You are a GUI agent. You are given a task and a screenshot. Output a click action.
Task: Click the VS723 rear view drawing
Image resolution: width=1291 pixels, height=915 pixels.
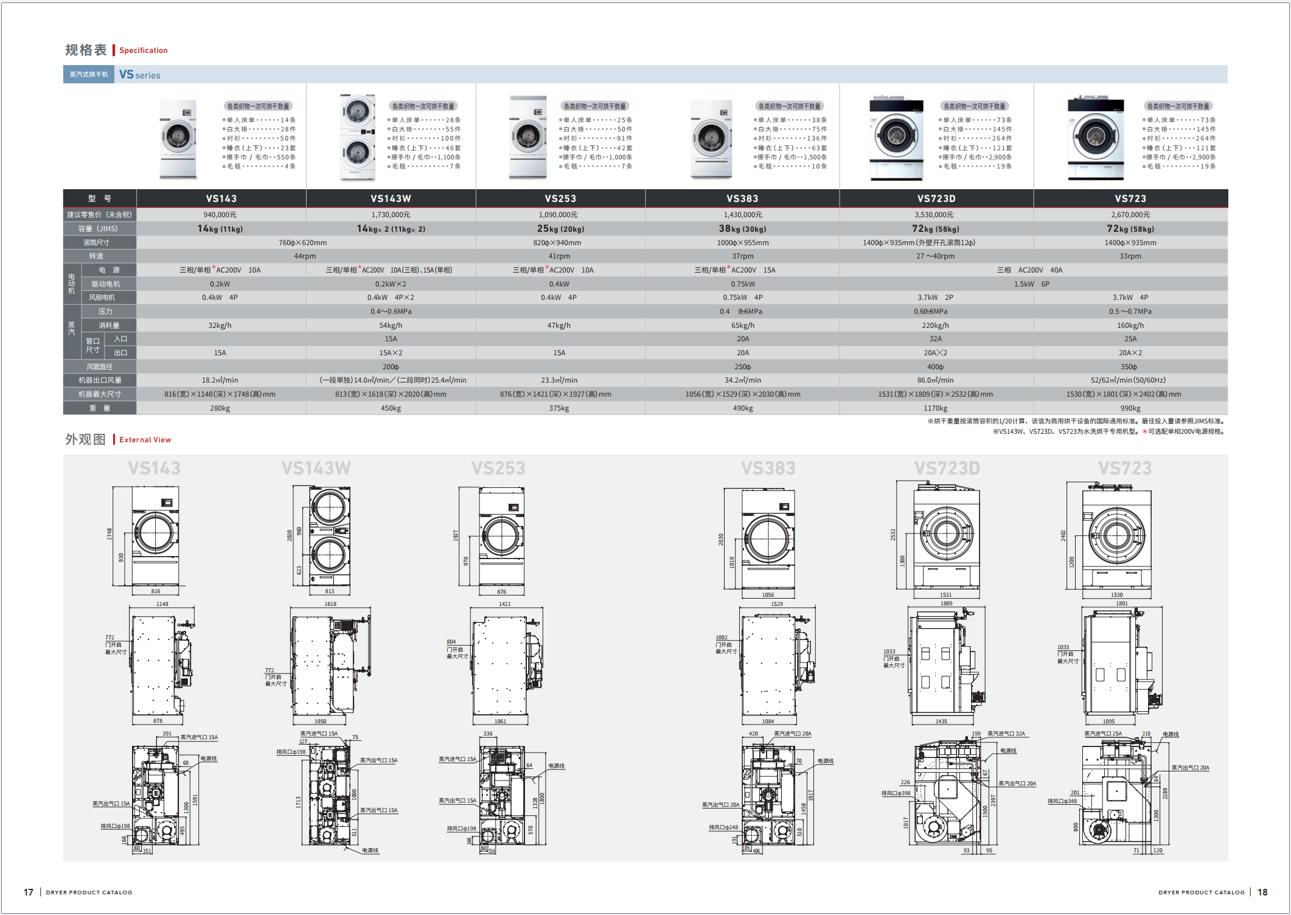(x=1129, y=793)
